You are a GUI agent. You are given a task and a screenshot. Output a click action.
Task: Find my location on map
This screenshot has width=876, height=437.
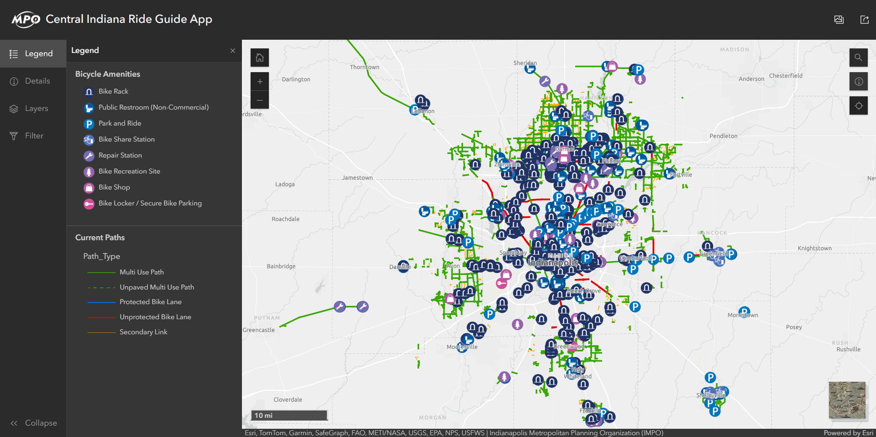click(858, 106)
